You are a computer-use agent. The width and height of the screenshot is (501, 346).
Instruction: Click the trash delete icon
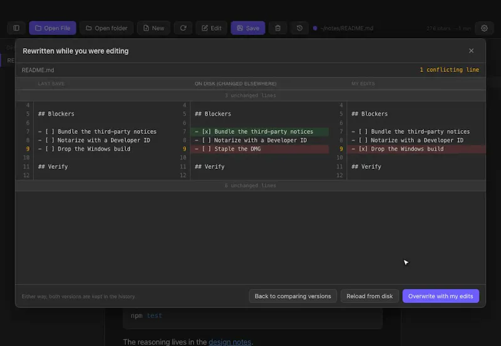click(277, 28)
